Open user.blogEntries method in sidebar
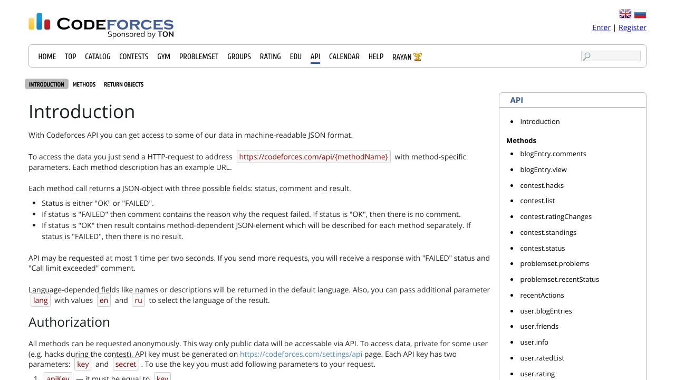This screenshot has height=380, width=675. coord(546,311)
